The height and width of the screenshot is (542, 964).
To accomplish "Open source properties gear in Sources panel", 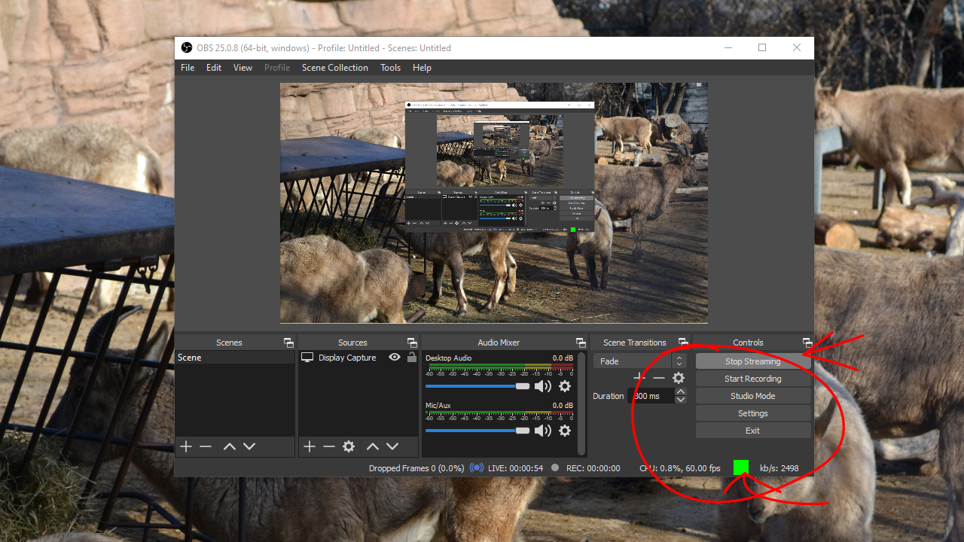I will coord(349,446).
